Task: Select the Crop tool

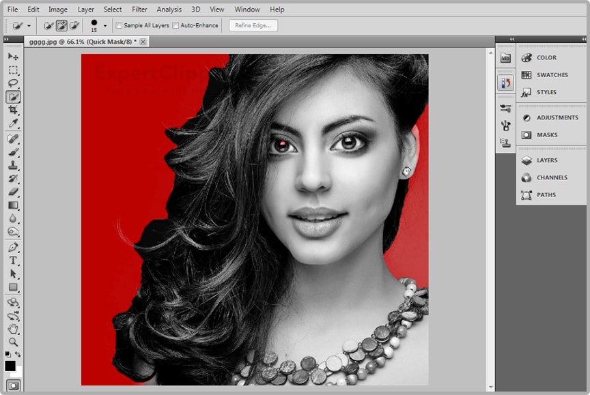Action: pos(13,110)
